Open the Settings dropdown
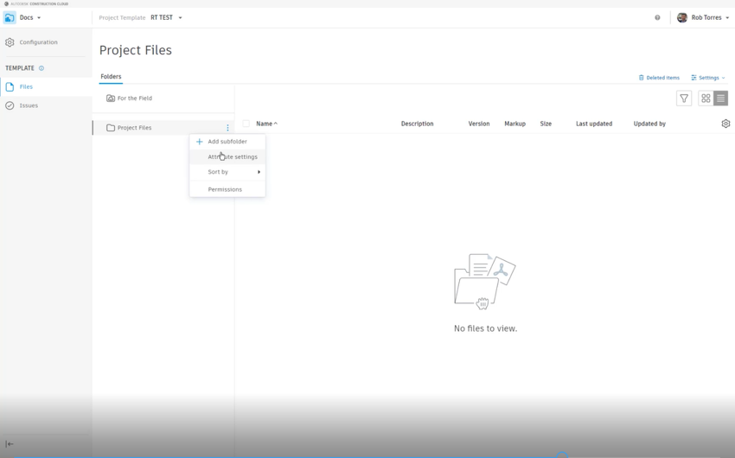The height and width of the screenshot is (458, 735). pos(708,78)
